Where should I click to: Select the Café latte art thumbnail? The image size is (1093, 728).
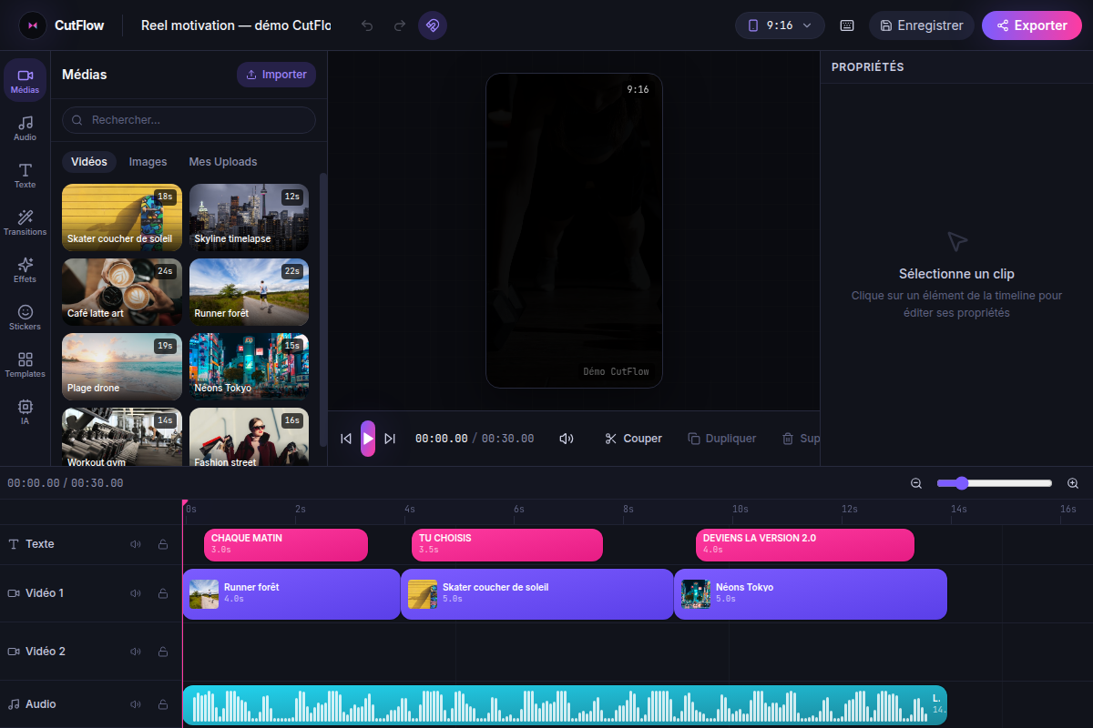click(122, 292)
